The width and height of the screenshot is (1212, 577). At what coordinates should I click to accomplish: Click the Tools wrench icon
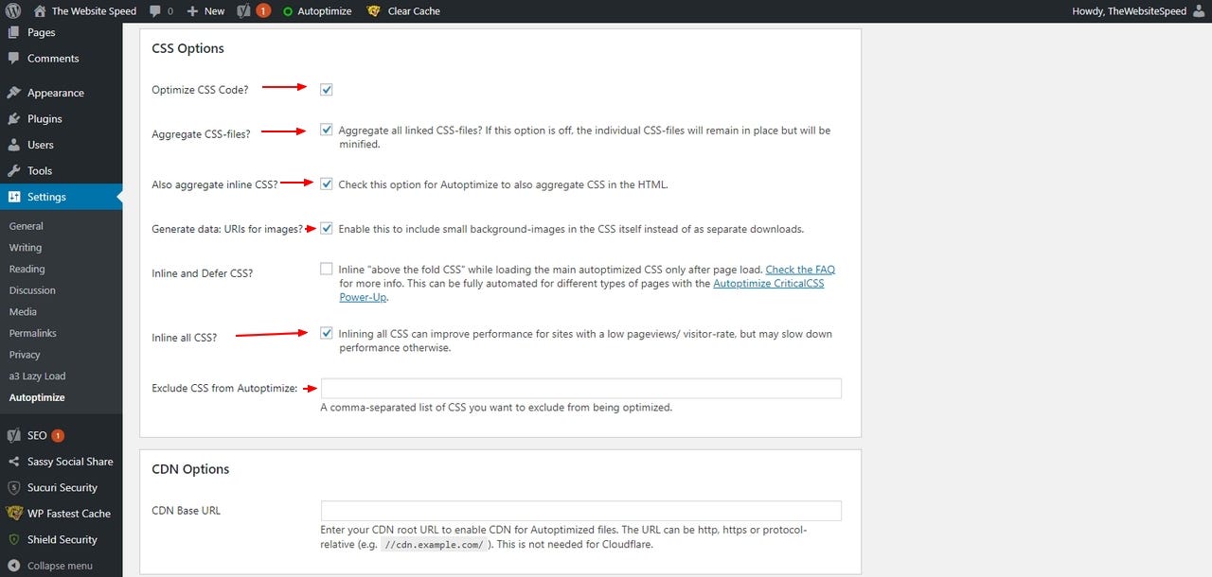point(13,171)
